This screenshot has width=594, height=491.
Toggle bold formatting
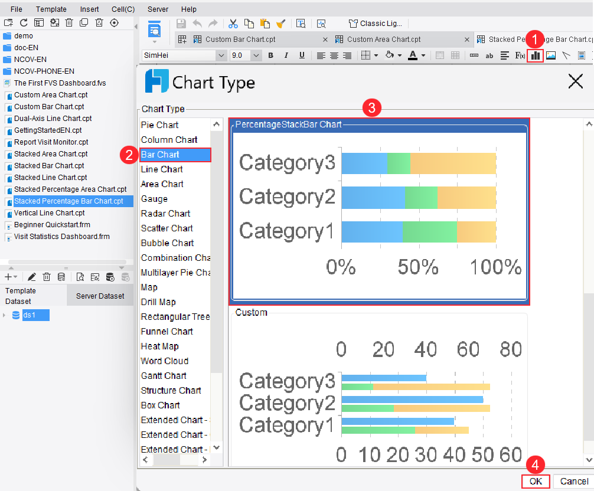point(270,55)
